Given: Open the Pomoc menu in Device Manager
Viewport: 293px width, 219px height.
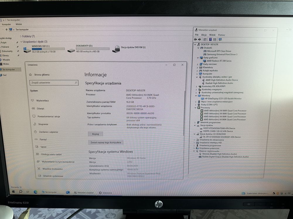Looking at the screenshot, I should tap(222, 35).
